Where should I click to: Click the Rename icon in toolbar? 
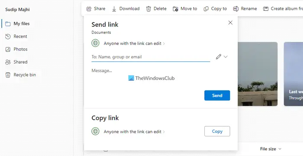236,9
